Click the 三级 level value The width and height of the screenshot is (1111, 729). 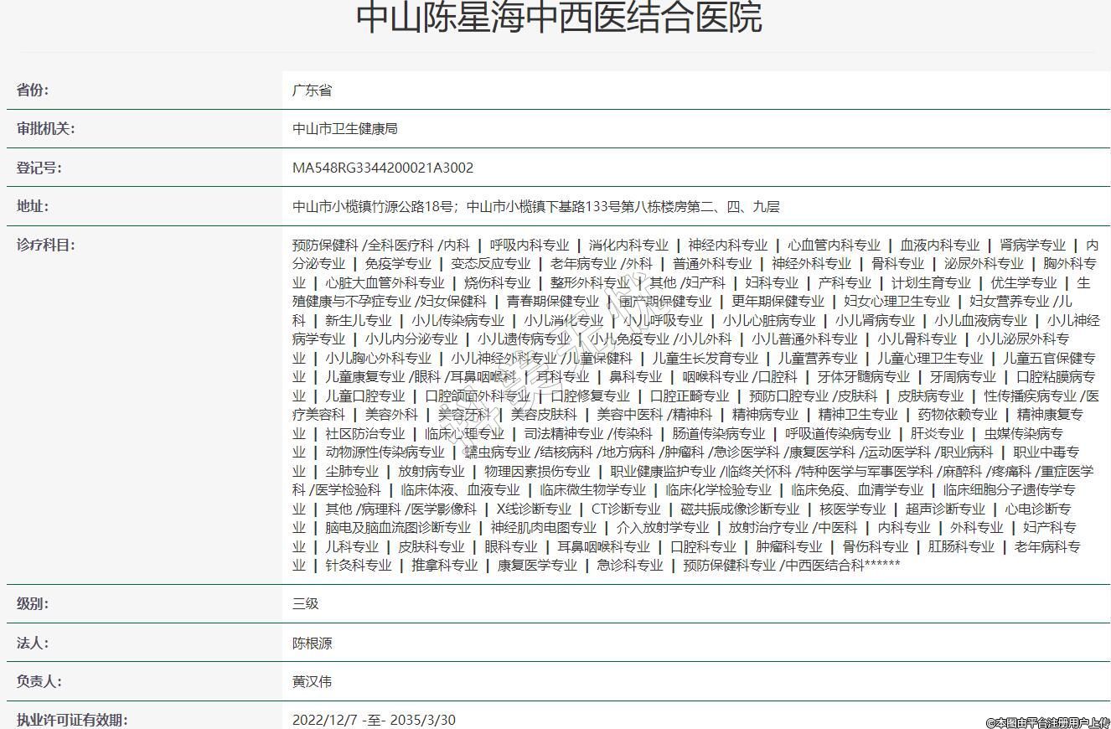tap(305, 604)
